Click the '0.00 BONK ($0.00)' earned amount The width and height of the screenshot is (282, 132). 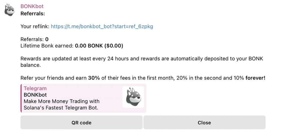[x=99, y=46]
